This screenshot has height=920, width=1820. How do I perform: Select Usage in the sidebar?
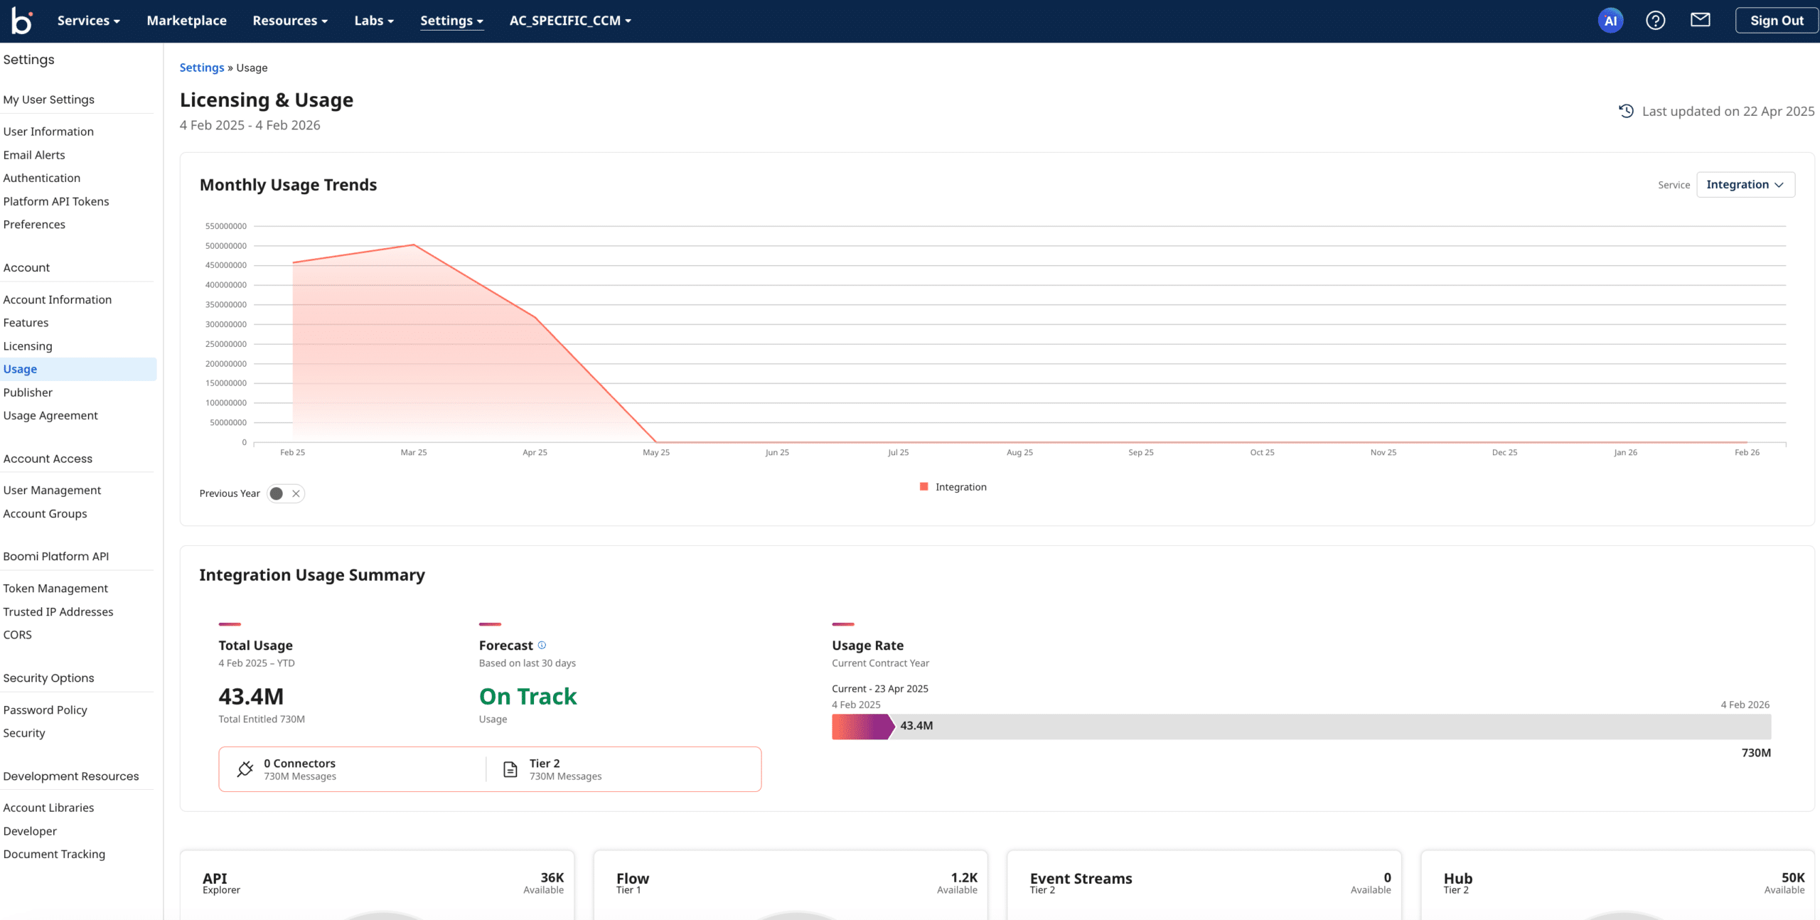(77, 369)
